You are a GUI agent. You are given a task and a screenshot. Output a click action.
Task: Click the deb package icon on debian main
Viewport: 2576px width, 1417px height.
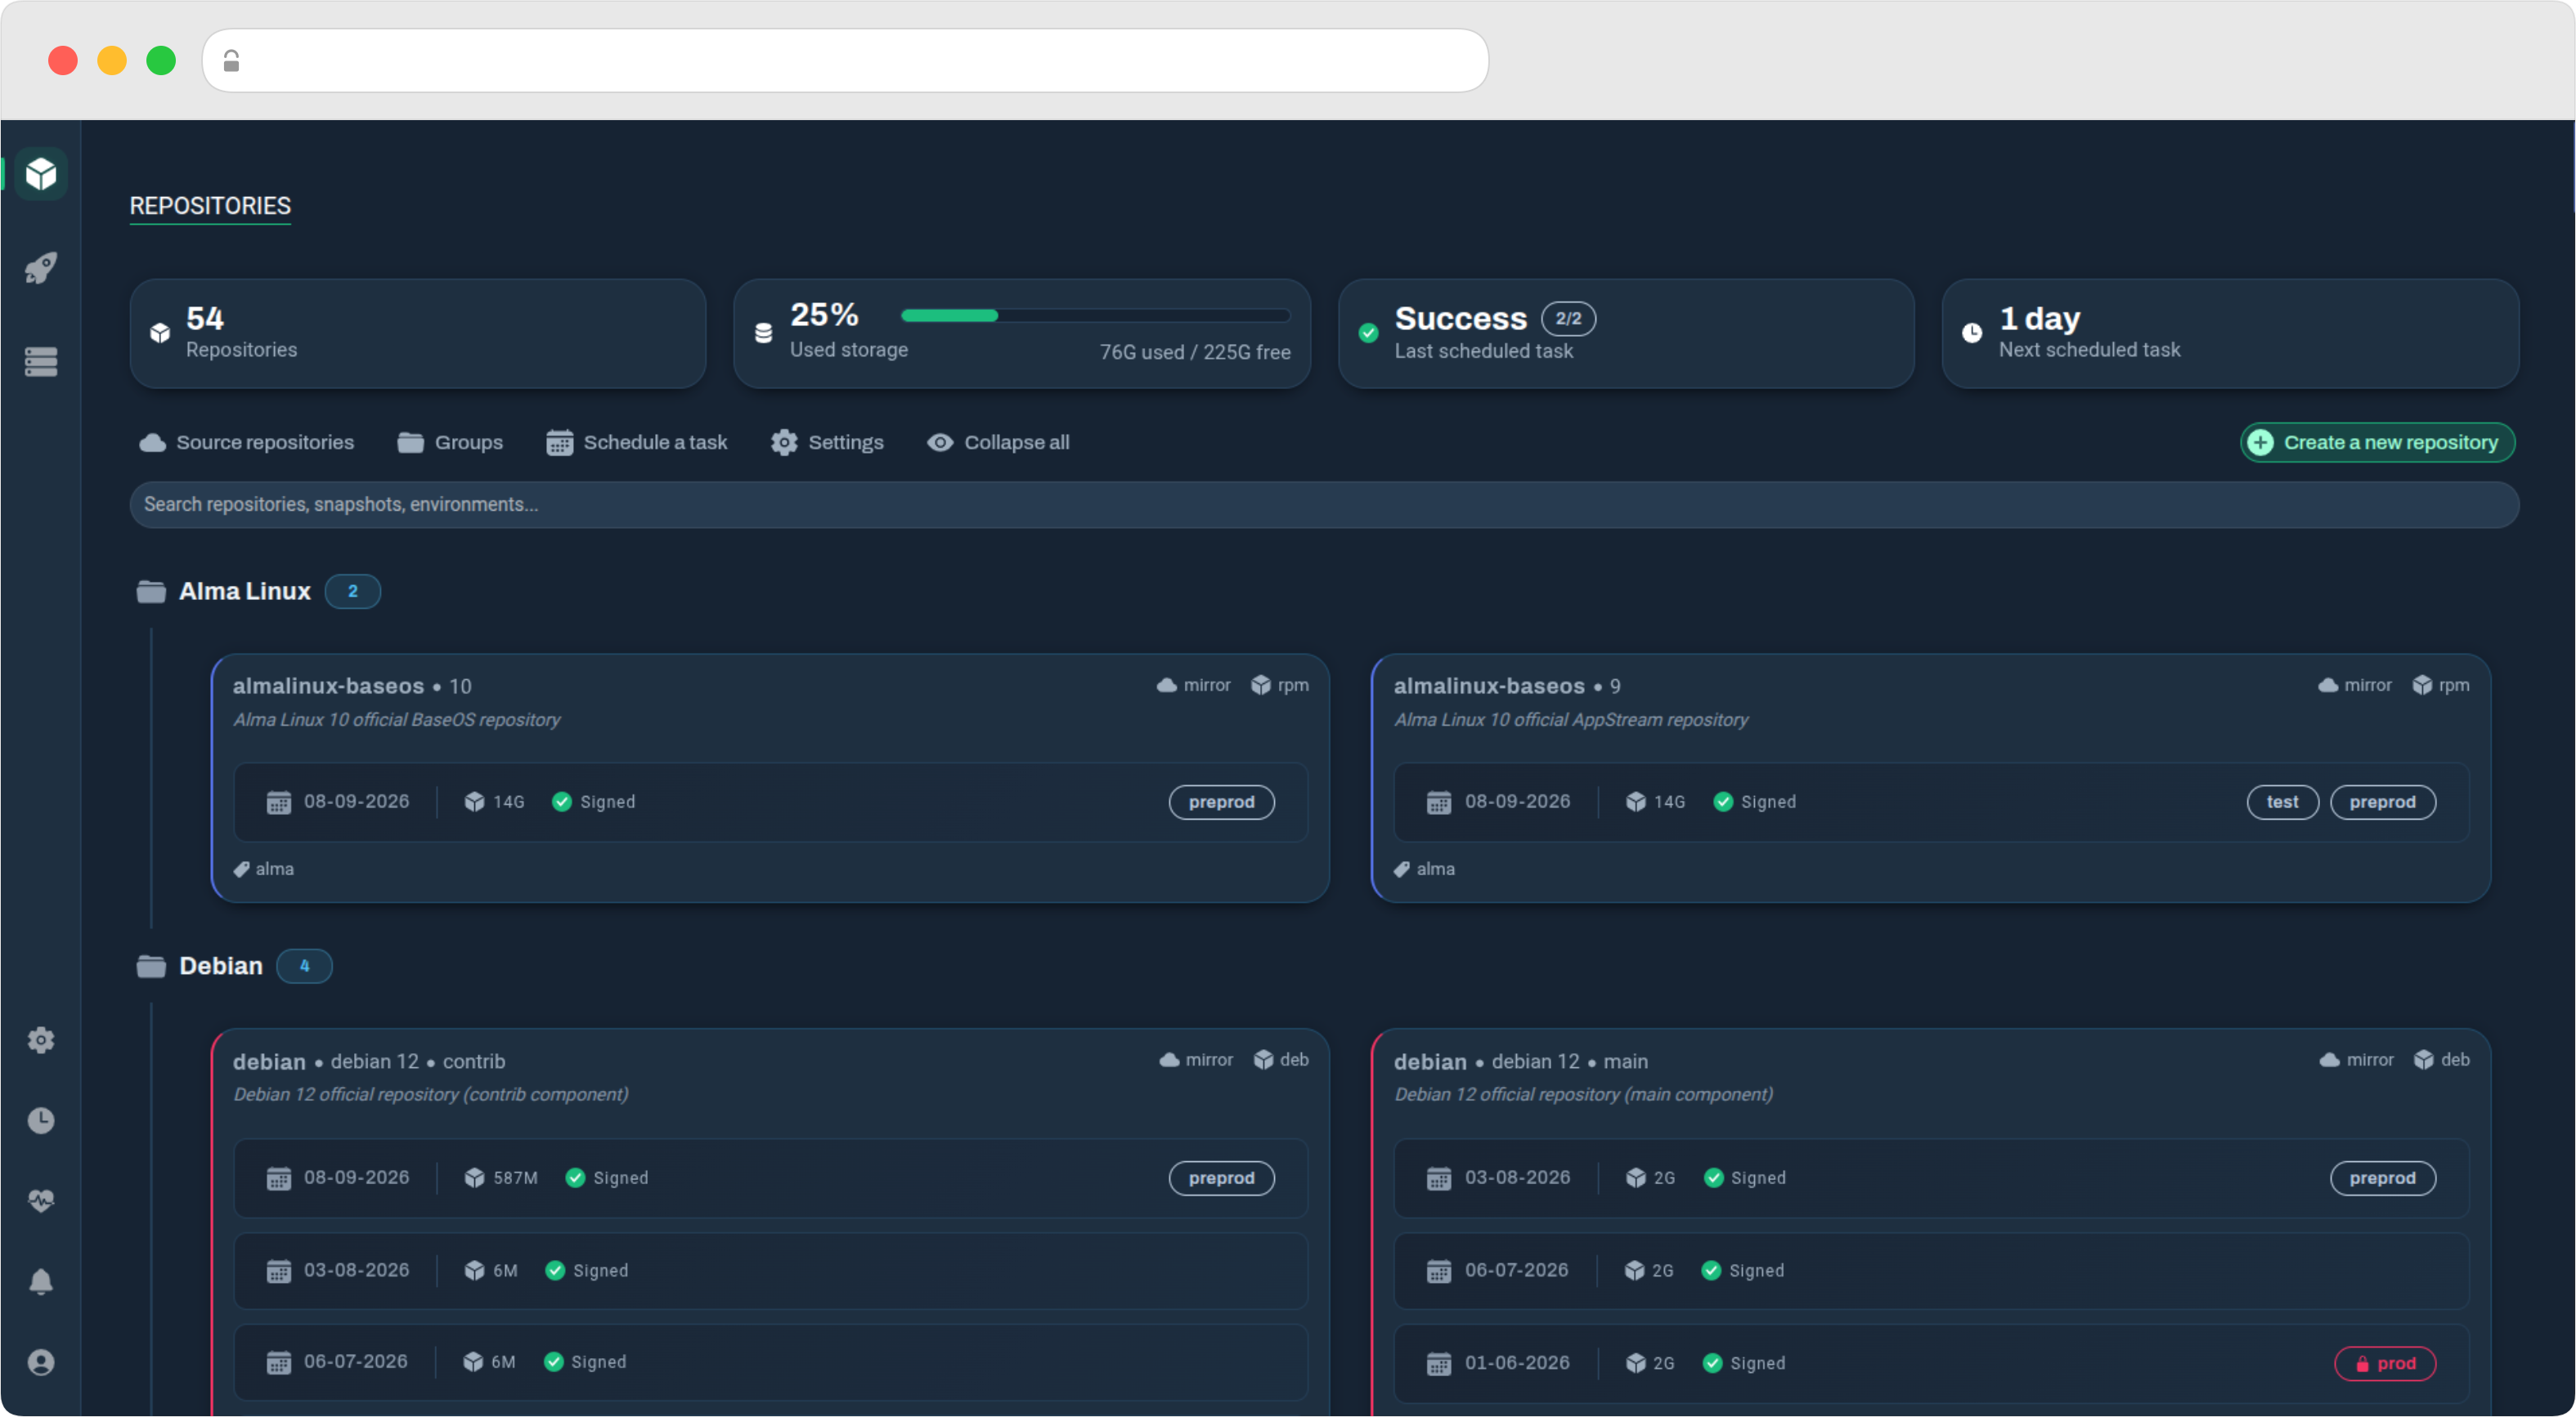2424,1060
